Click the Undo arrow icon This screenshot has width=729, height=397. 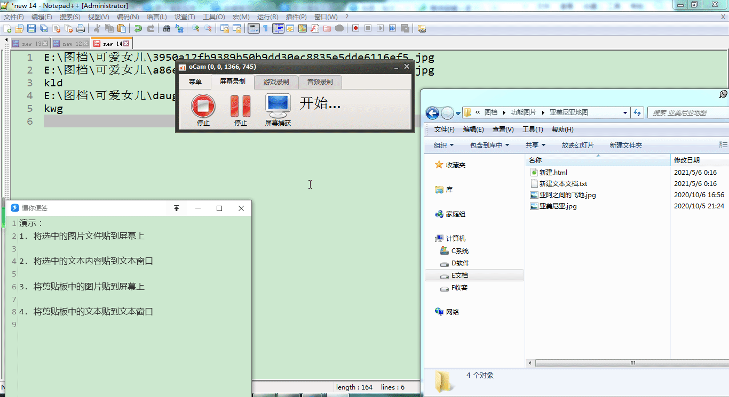click(138, 28)
